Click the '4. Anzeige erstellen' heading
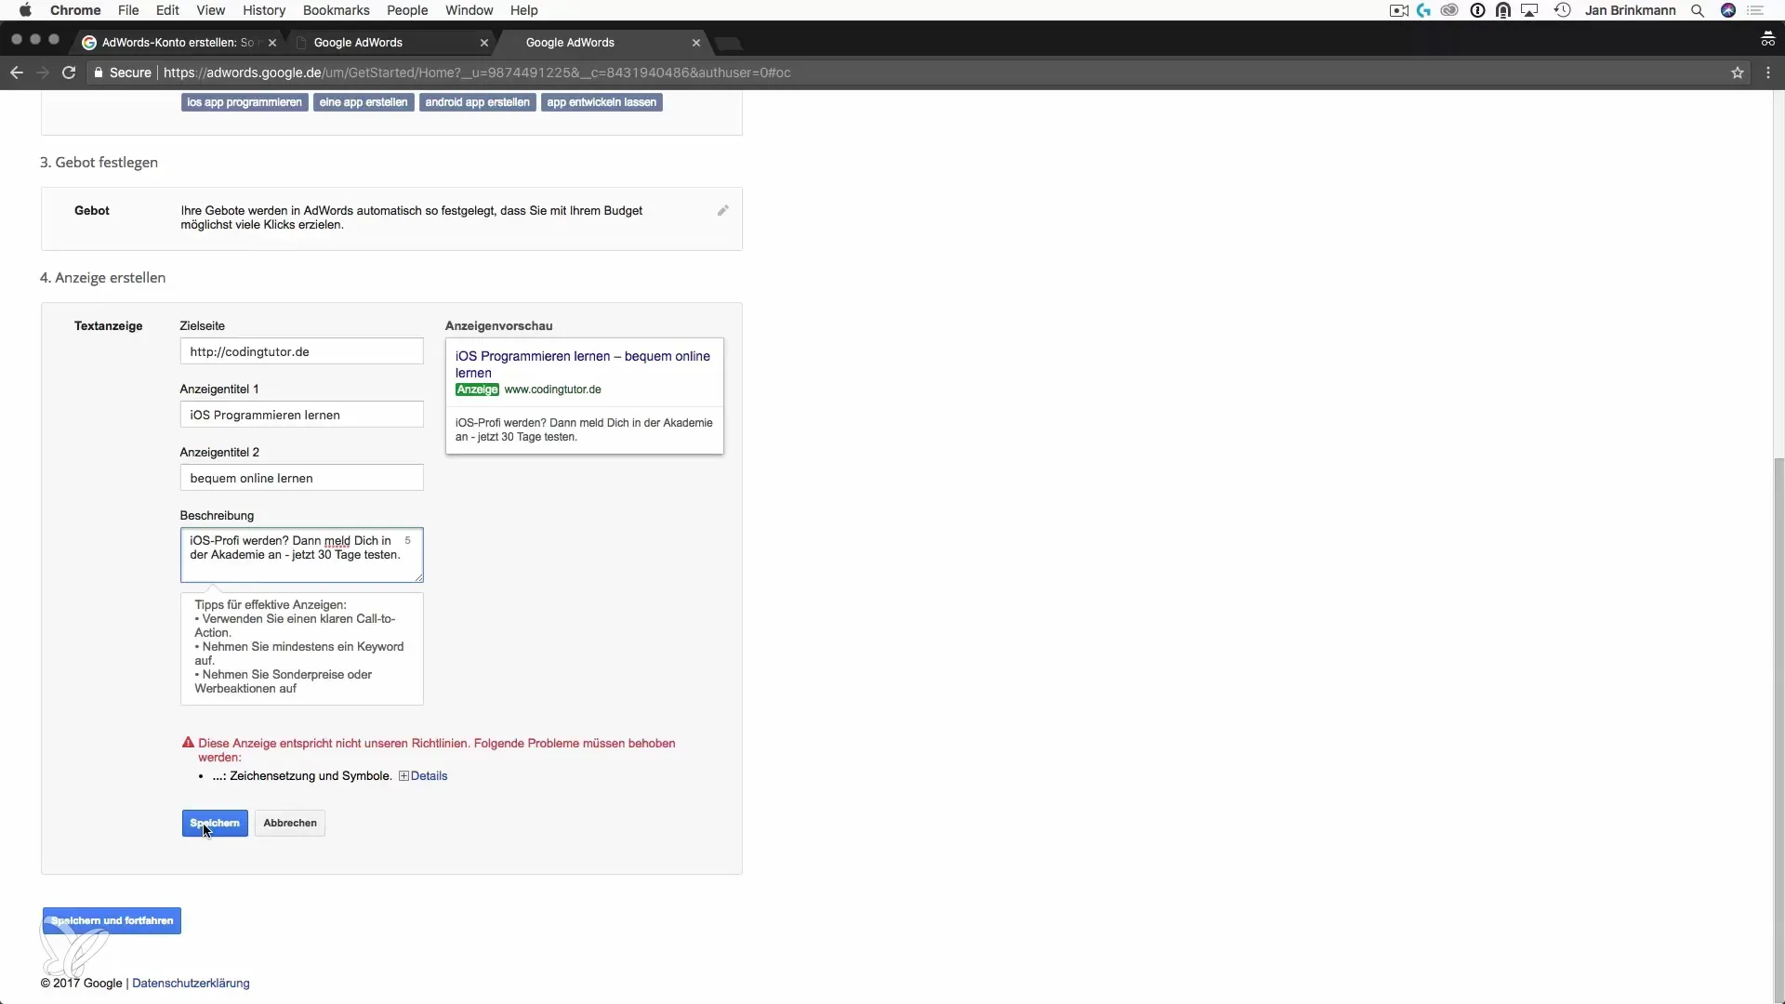The image size is (1785, 1004). point(103,278)
